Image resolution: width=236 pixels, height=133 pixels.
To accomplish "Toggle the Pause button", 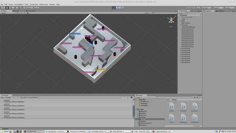I will click(118, 8).
